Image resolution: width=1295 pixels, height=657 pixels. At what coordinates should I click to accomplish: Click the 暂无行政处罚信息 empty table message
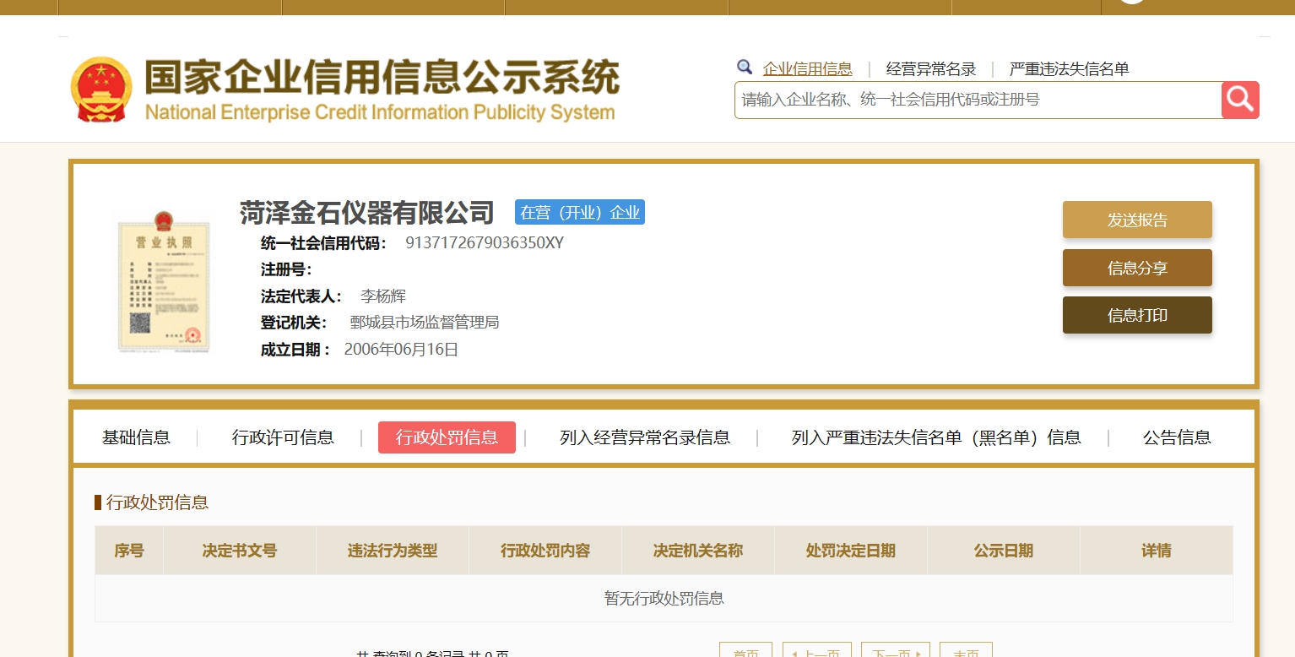pyautogui.click(x=664, y=599)
